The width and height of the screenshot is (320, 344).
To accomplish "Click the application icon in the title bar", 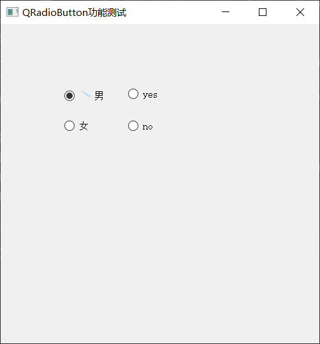I will tap(12, 12).
